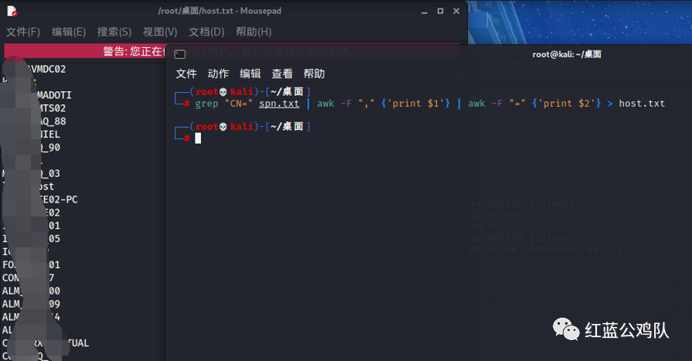Open the terminal's 文件 menu
The height and width of the screenshot is (361, 692).
186,73
